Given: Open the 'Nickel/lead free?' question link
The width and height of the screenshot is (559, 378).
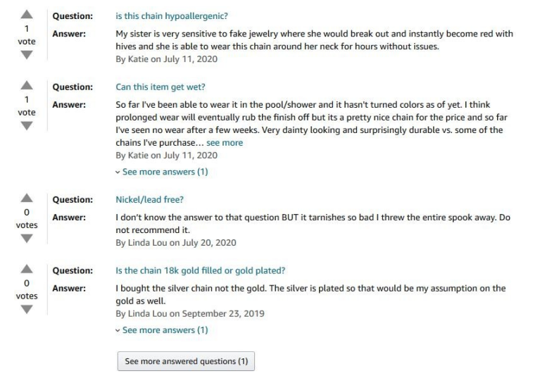Looking at the screenshot, I should [x=149, y=200].
